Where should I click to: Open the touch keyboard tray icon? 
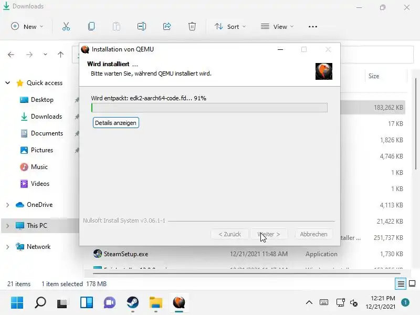click(x=324, y=303)
